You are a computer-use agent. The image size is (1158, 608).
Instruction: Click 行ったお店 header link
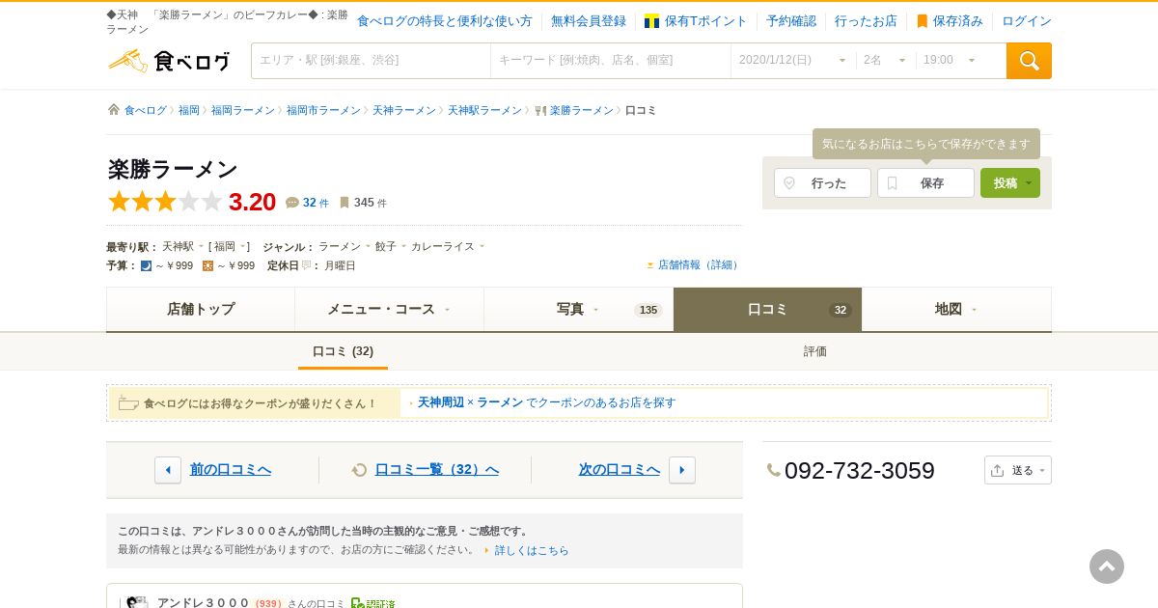coord(866,21)
